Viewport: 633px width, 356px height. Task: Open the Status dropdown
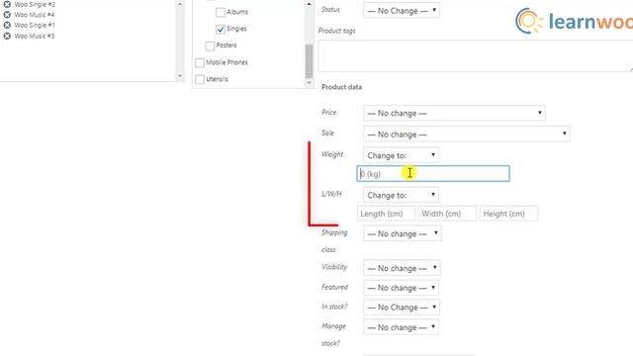pyautogui.click(x=402, y=11)
